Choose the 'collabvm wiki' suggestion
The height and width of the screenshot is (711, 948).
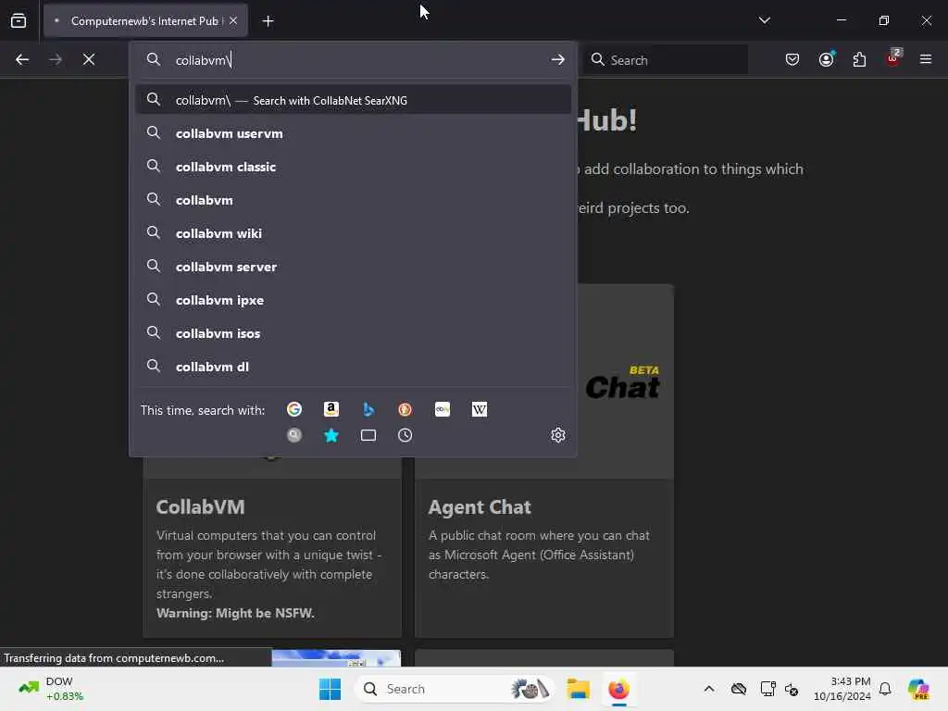click(x=354, y=233)
